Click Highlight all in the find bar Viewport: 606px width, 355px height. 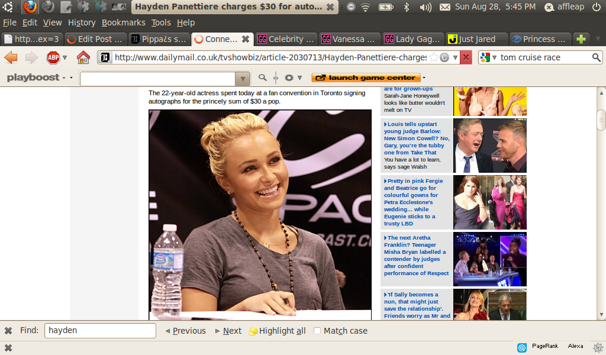click(278, 331)
